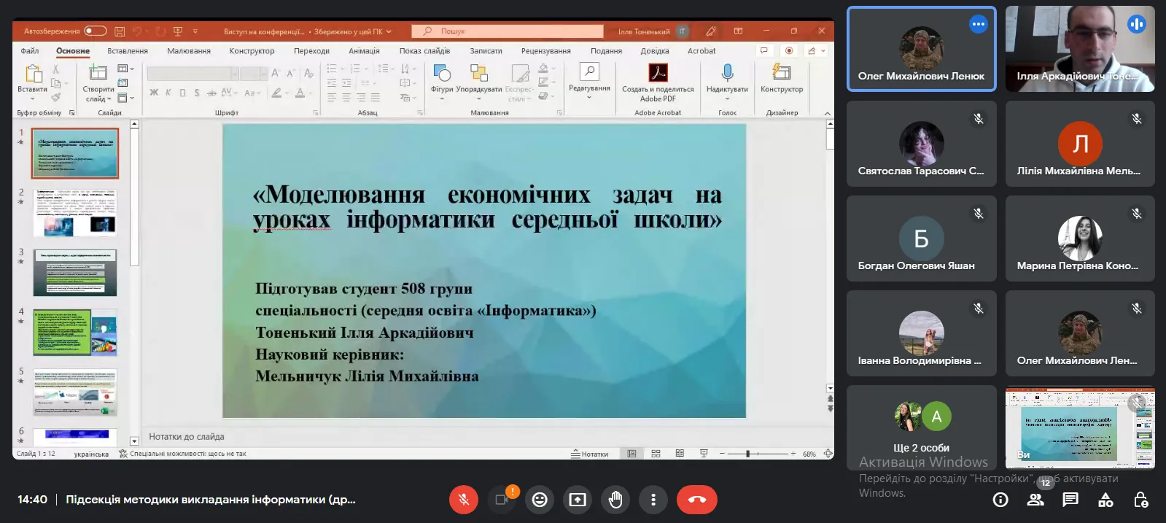Screen dimensions: 1166x523
Task: Toggle strikethrough text formatting
Action: point(211,93)
